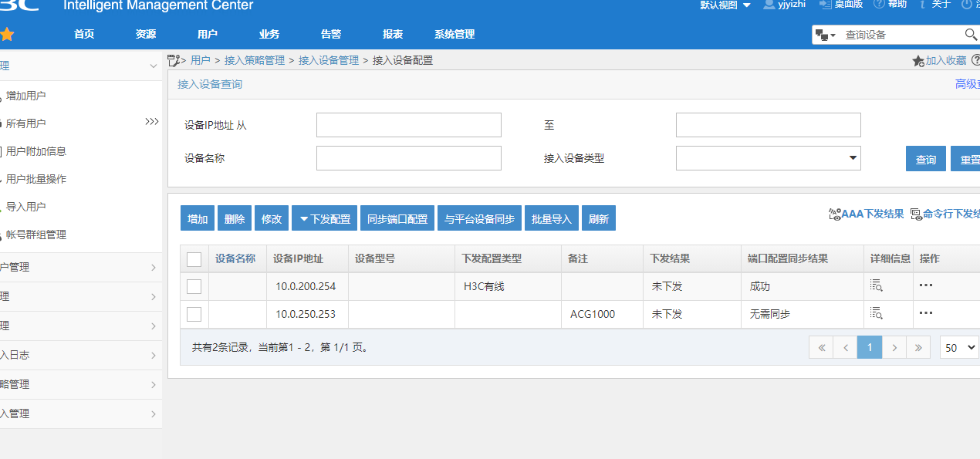The height and width of the screenshot is (459, 980).
Task: Click the 用户 breadcrumb link
Action: coord(201,60)
